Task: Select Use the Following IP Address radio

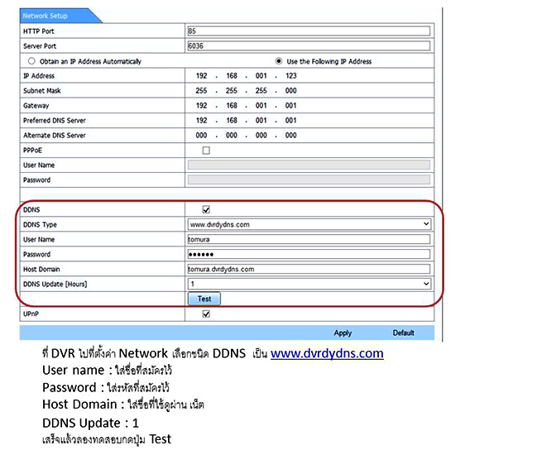Action: coord(279,61)
